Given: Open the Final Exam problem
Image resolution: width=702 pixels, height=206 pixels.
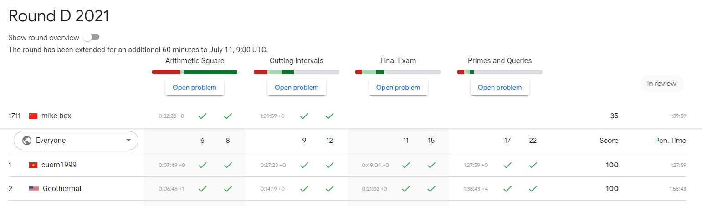Looking at the screenshot, I should coord(398,87).
